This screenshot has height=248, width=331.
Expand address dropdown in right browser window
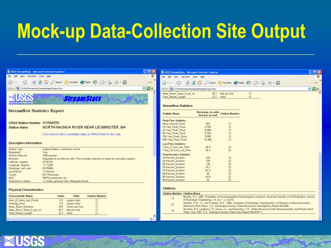point(309,89)
